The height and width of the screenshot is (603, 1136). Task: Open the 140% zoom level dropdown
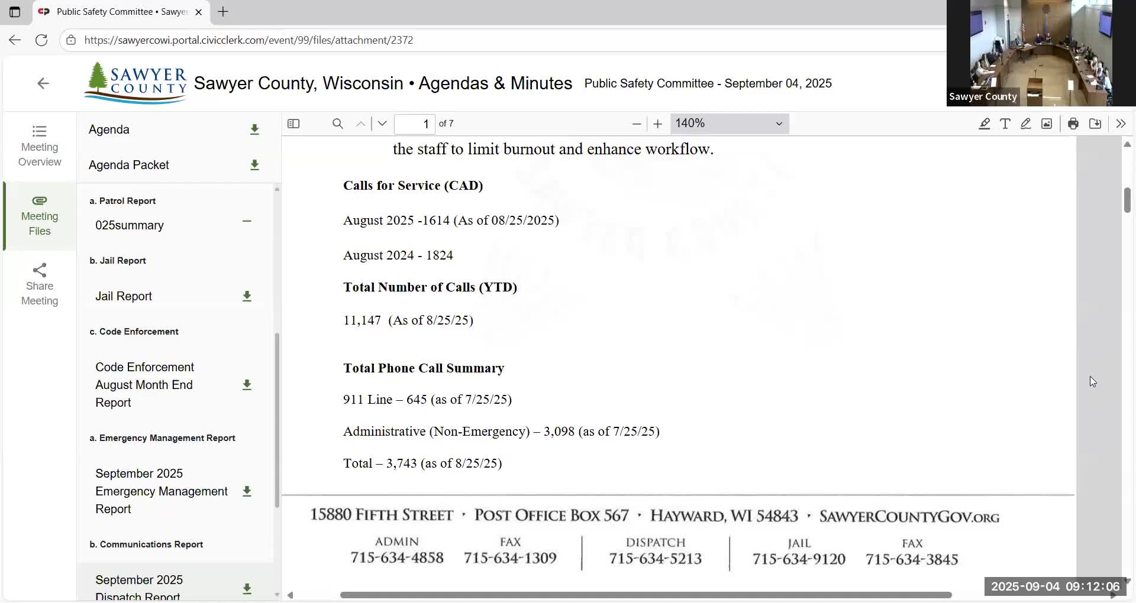[730, 124]
